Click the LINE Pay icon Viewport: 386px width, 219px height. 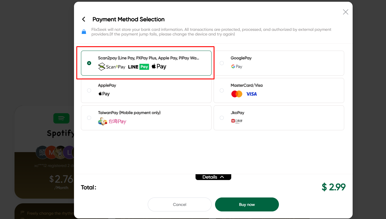(138, 67)
